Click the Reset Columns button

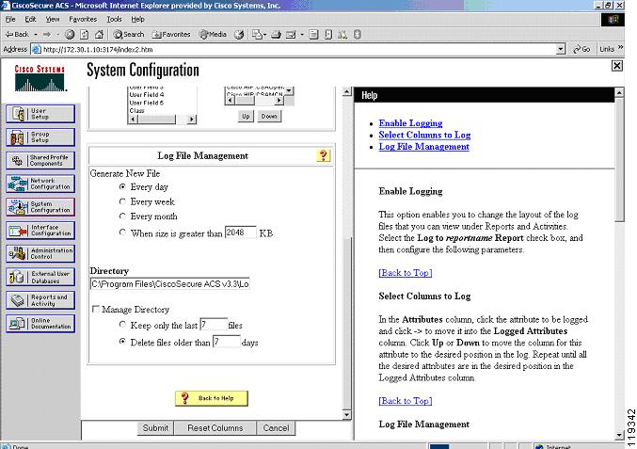coord(215,428)
